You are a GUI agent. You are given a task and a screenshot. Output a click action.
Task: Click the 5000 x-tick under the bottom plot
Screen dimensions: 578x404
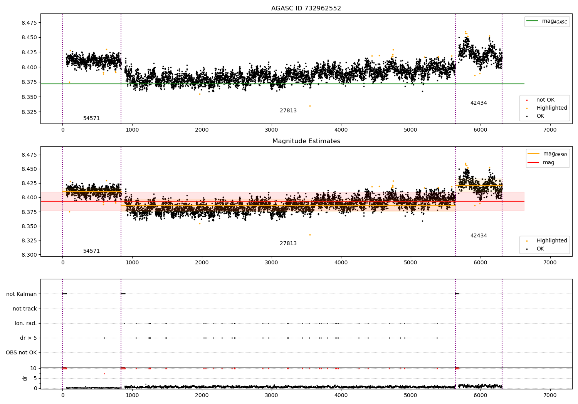411,395
